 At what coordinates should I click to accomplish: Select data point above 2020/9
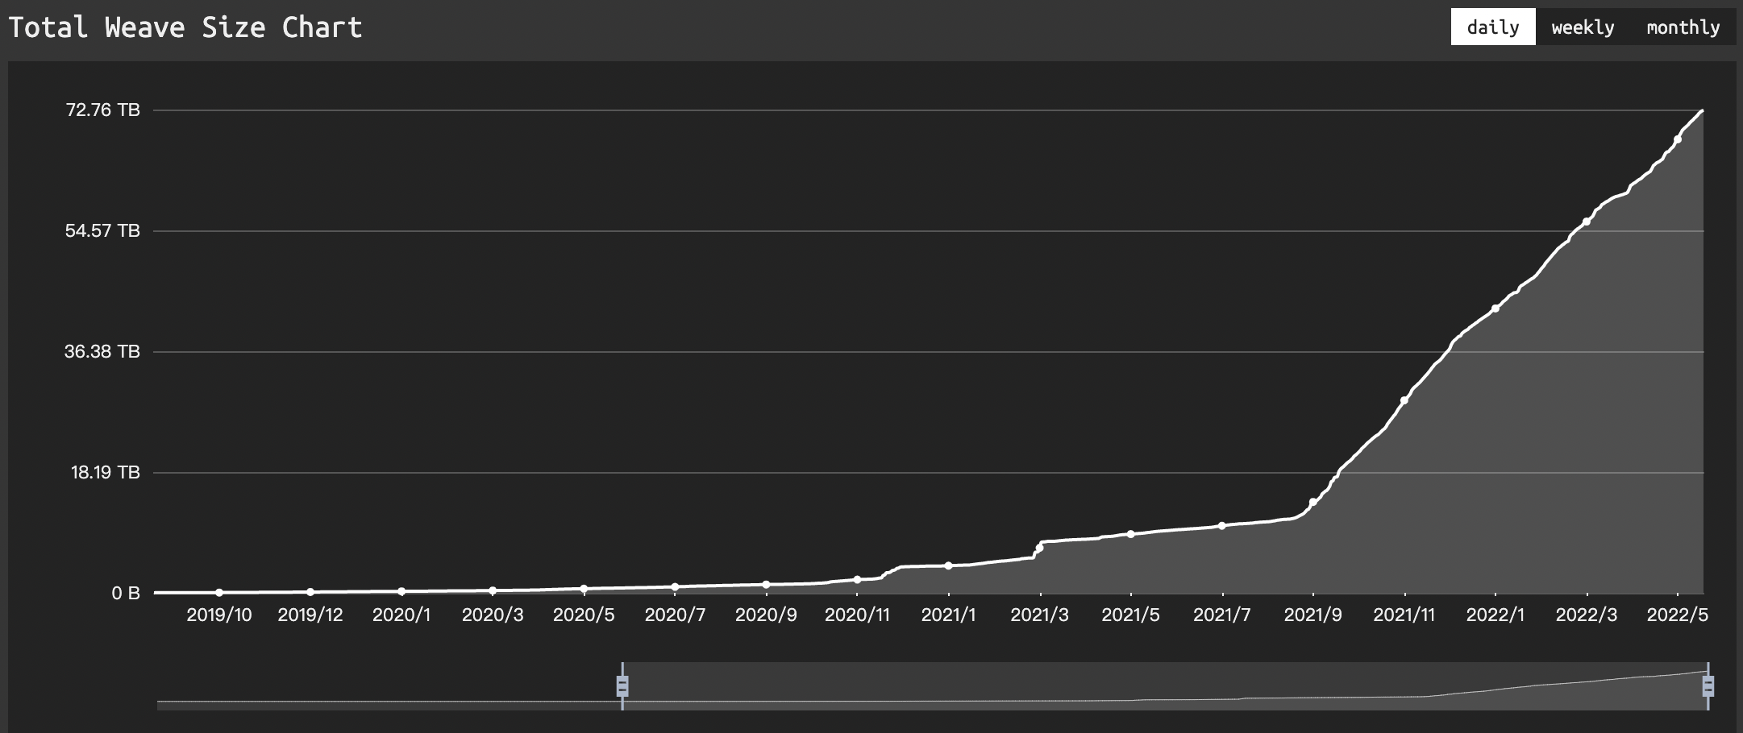766,585
